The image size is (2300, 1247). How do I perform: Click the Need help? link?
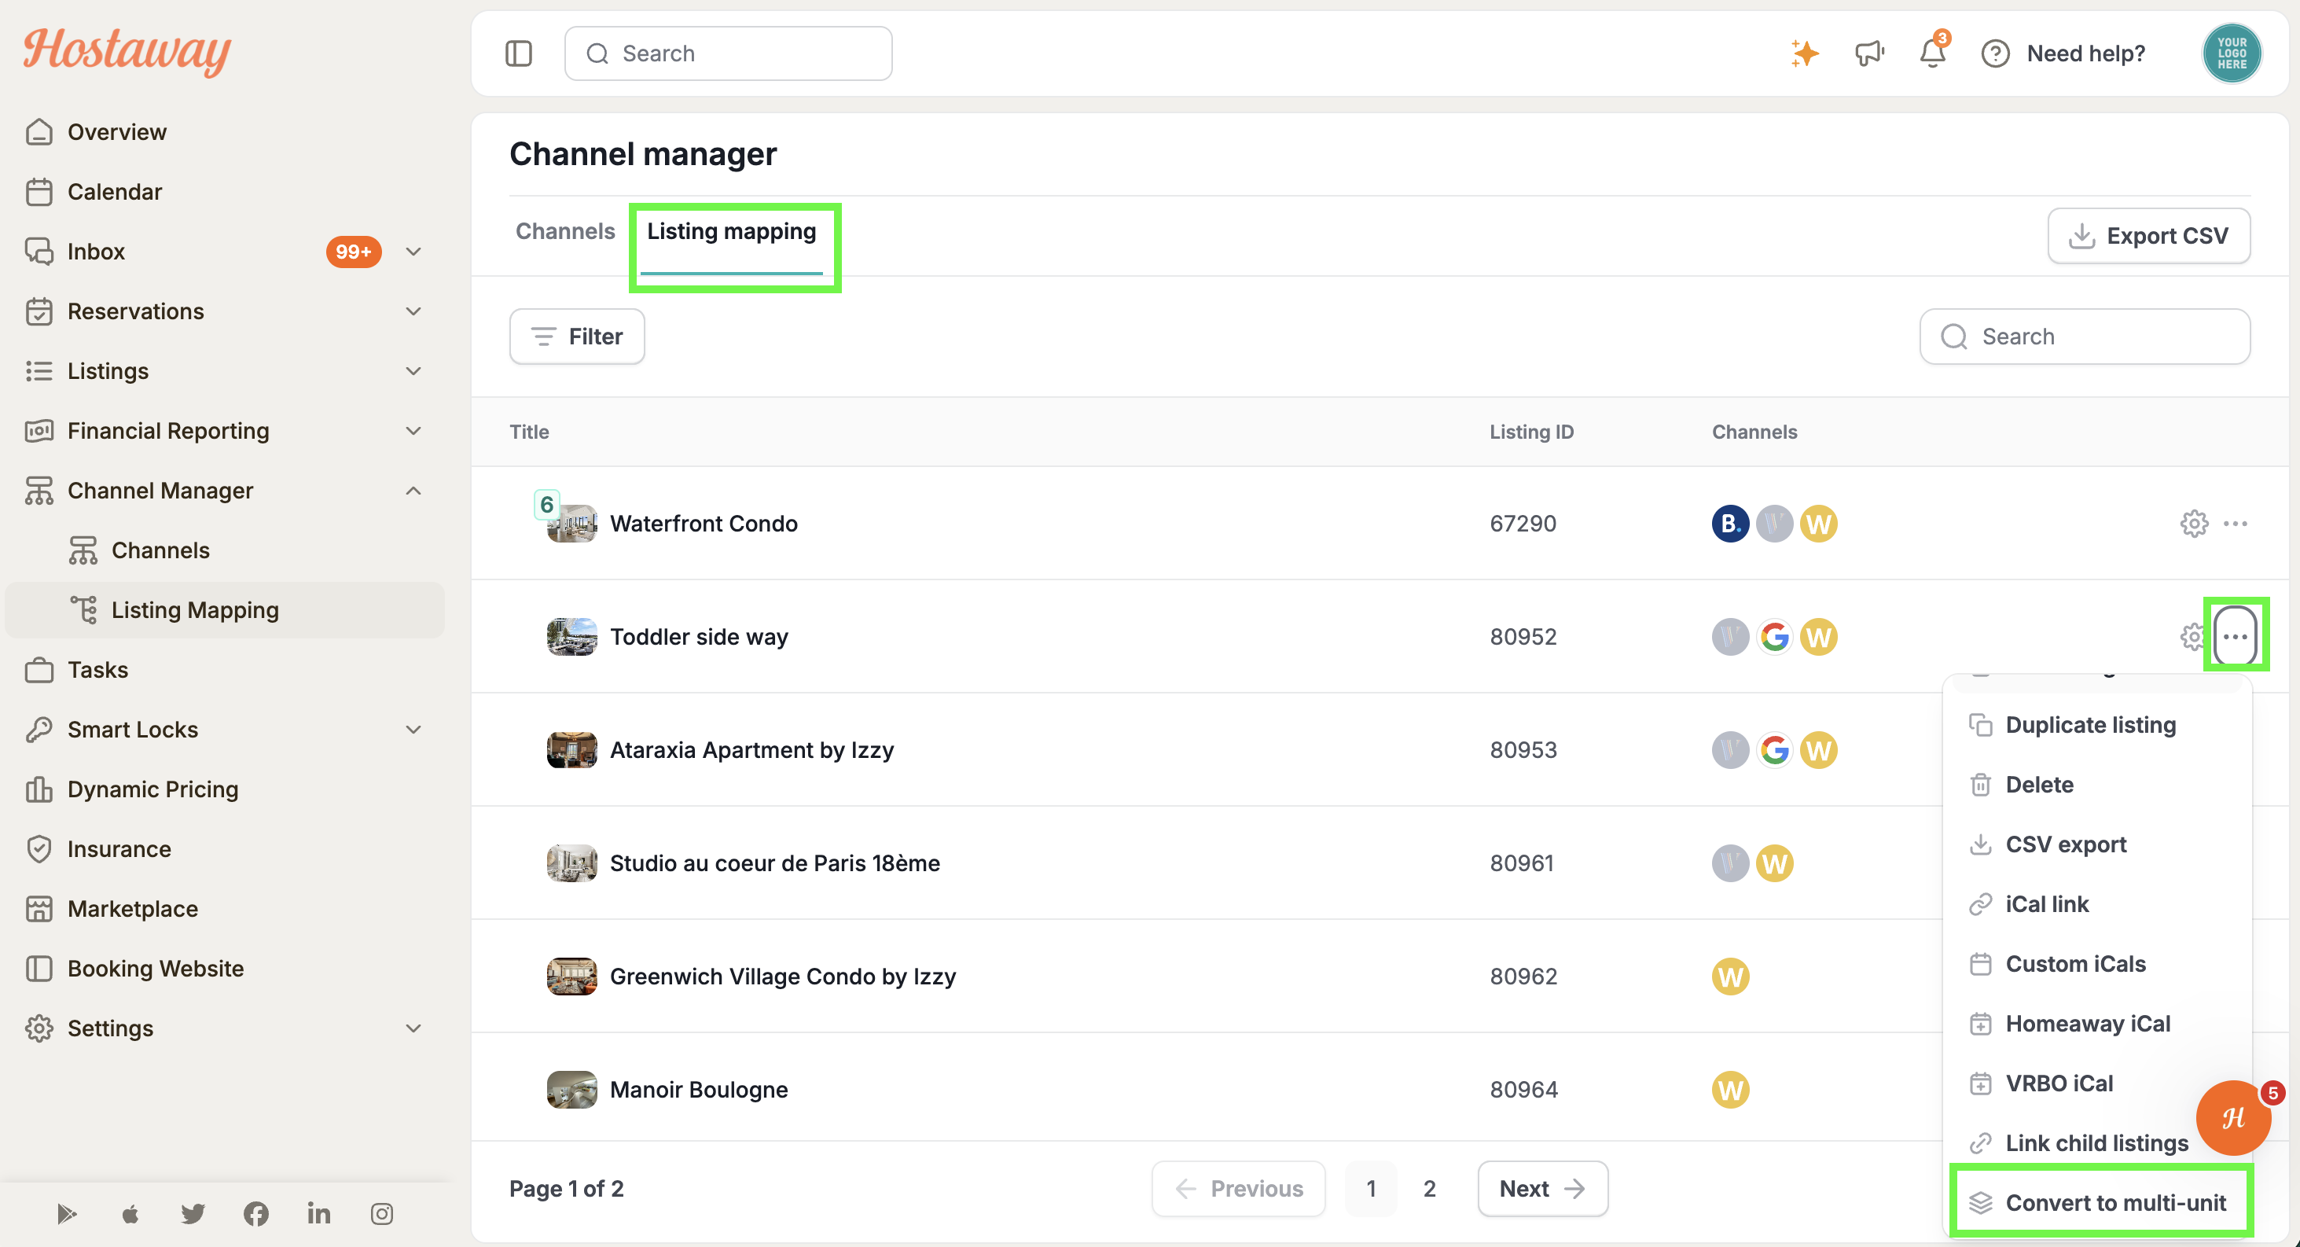[2085, 53]
